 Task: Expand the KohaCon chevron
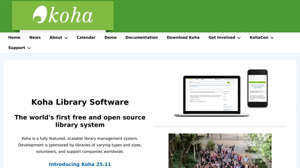pyautogui.click(x=272, y=38)
